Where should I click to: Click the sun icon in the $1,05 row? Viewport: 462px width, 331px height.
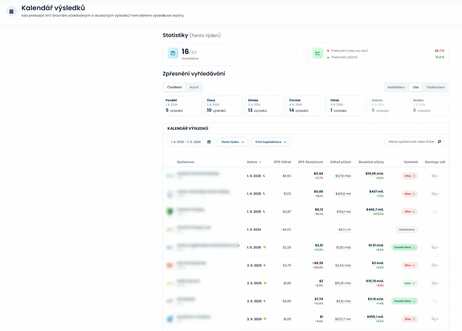[x=264, y=319]
